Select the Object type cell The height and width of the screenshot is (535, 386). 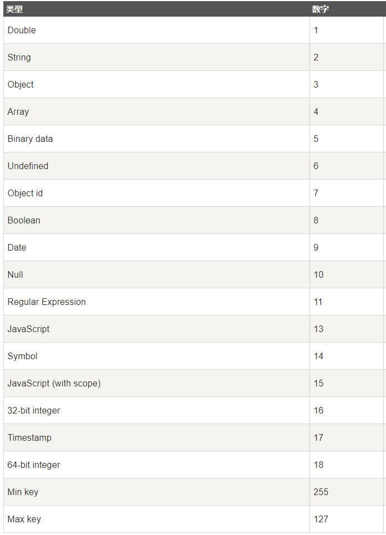pyautogui.click(x=21, y=84)
